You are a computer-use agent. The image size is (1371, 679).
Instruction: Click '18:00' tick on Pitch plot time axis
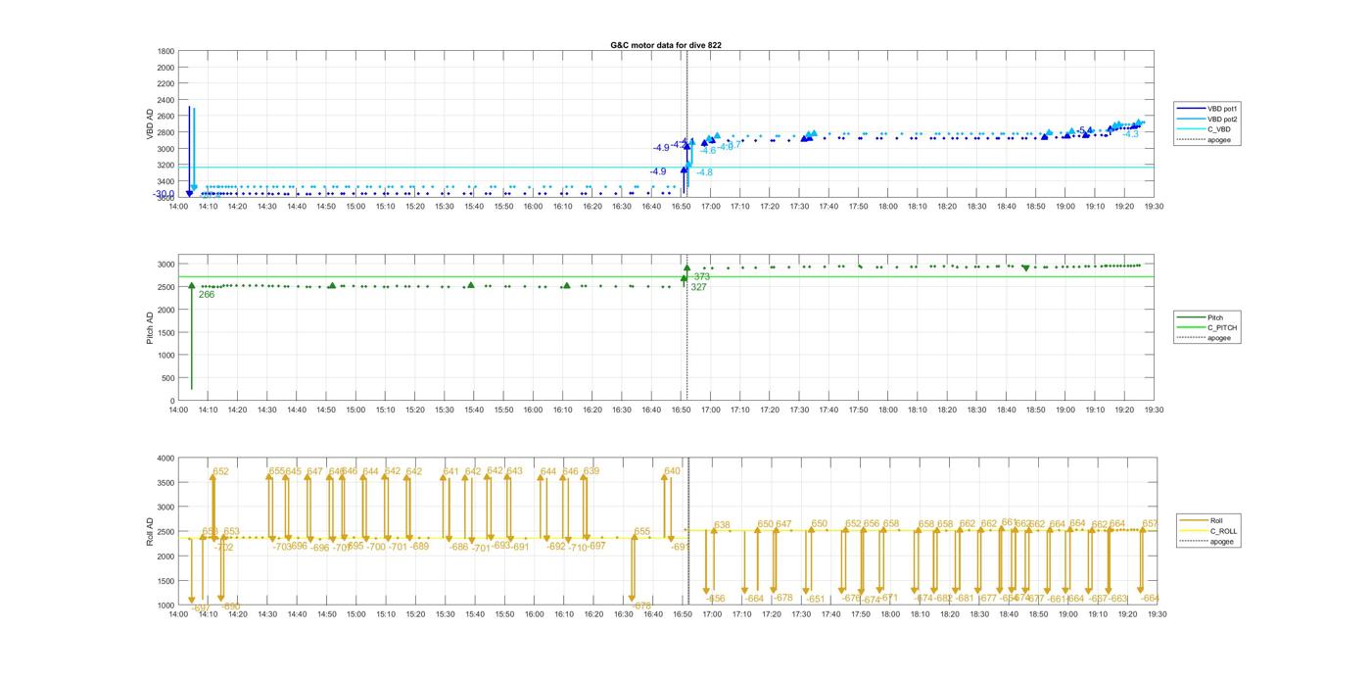(x=888, y=412)
